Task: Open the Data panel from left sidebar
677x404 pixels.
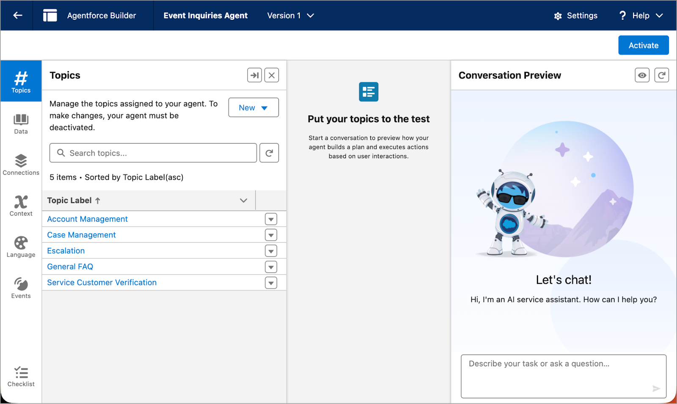Action: click(20, 124)
